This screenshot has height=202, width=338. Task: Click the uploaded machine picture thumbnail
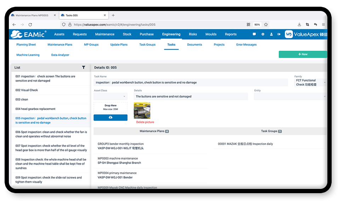142,110
